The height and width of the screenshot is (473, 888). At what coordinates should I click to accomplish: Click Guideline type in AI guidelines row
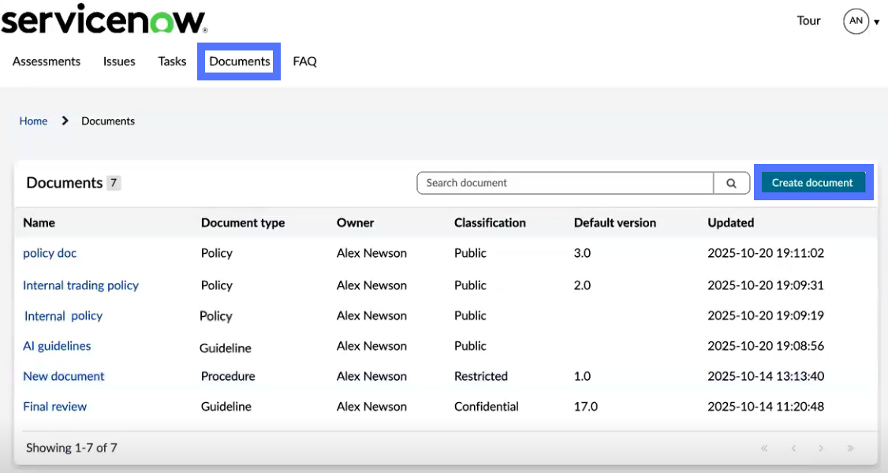pyautogui.click(x=226, y=348)
